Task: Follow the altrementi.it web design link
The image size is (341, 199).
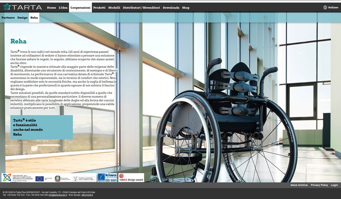Action: (x=87, y=195)
